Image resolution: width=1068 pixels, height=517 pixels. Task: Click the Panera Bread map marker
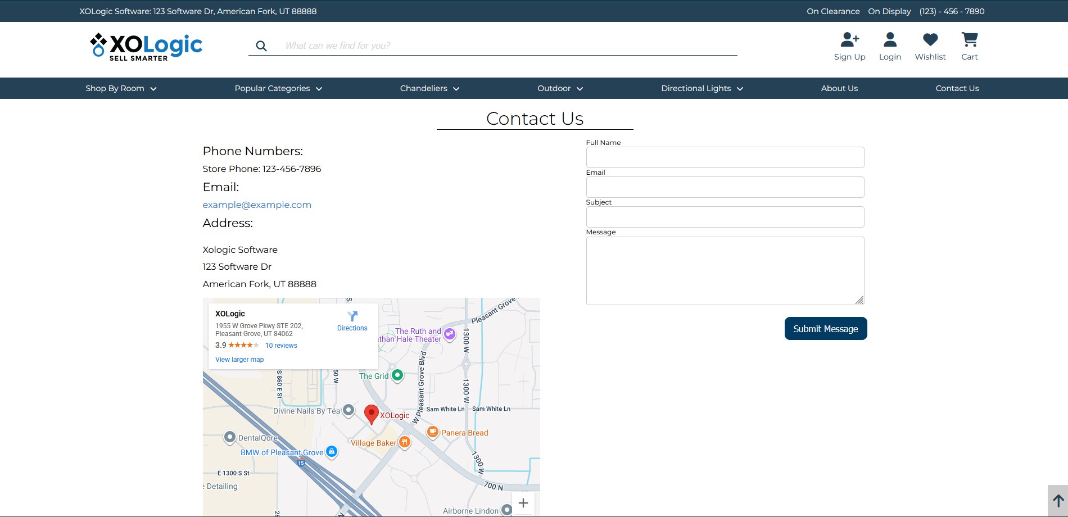point(433,432)
